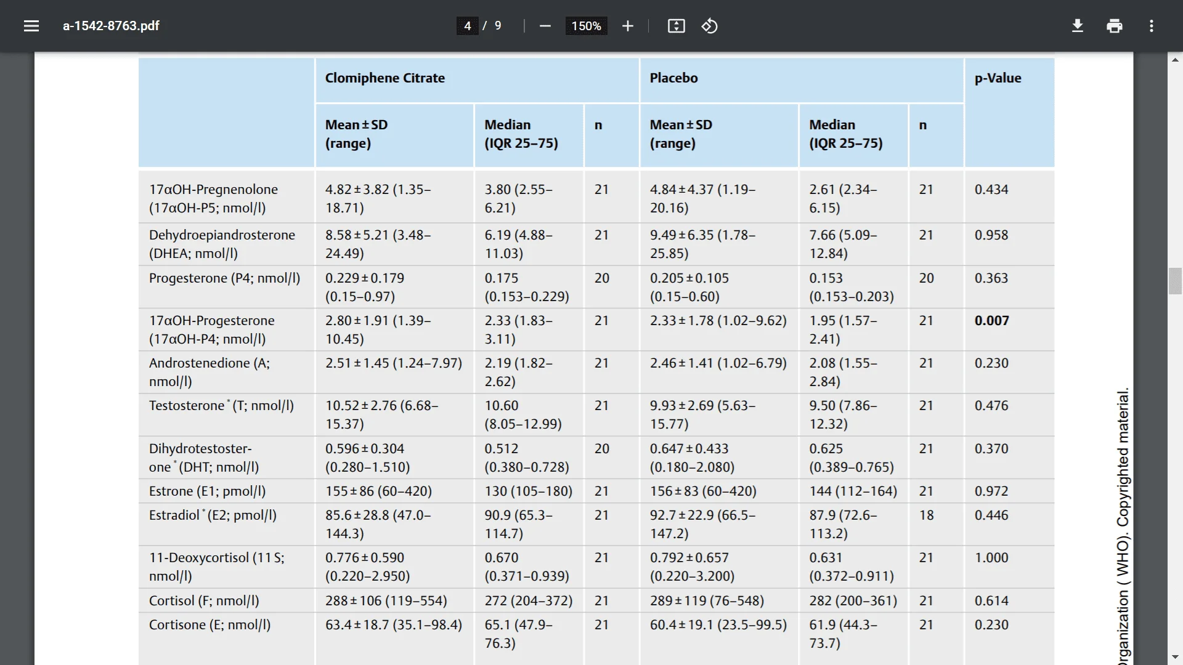This screenshot has width=1183, height=665.
Task: Click the p-value 0.434
Action: tap(991, 190)
